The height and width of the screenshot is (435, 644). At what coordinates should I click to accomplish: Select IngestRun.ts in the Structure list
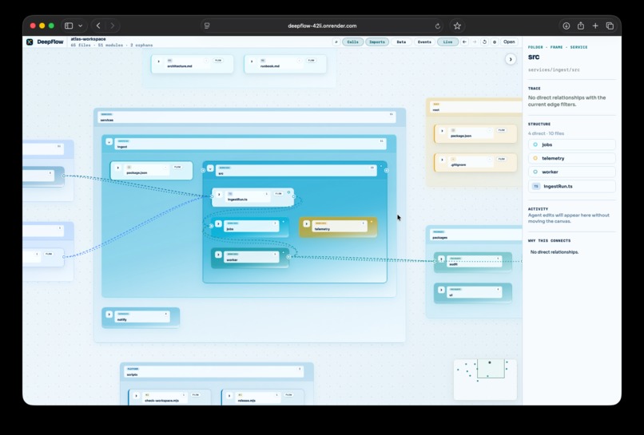[x=572, y=186]
